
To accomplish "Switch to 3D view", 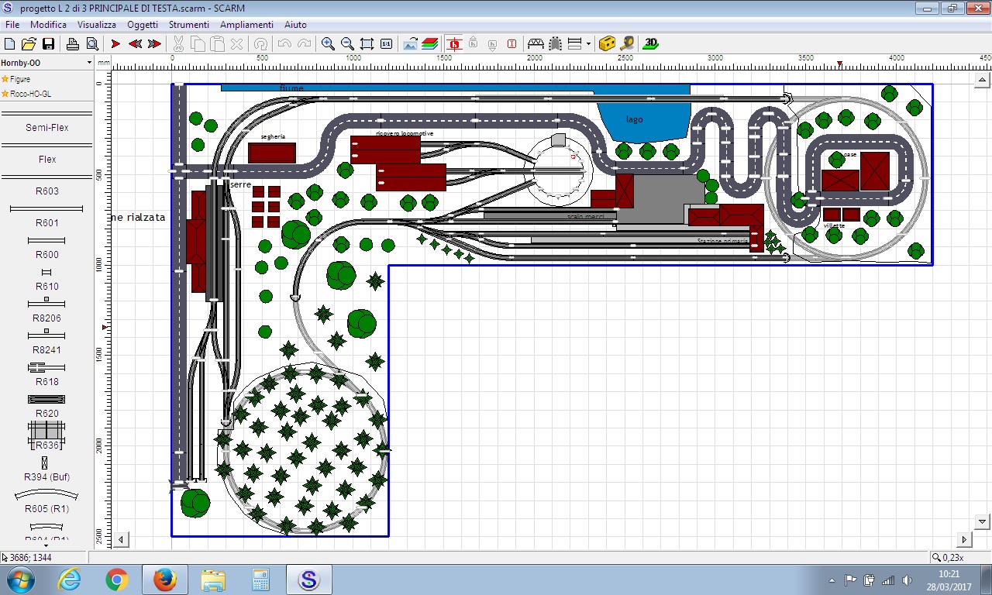I will point(651,44).
